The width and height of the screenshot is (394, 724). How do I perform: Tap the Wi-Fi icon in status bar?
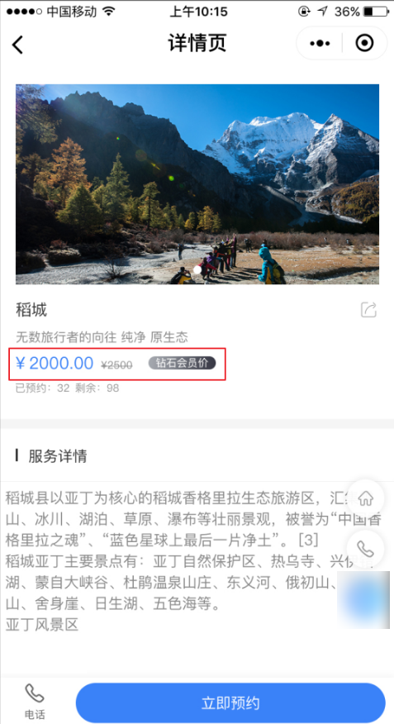pos(109,12)
